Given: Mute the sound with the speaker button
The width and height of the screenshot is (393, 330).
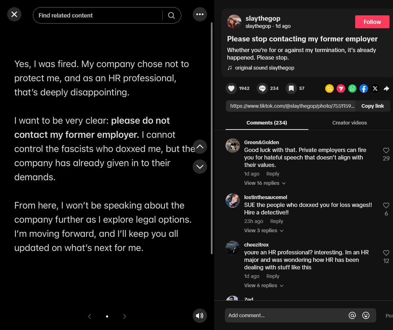Looking at the screenshot, I should pyautogui.click(x=200, y=316).
